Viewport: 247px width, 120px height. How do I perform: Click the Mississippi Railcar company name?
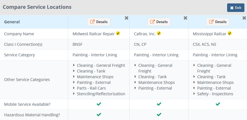tap(209, 34)
